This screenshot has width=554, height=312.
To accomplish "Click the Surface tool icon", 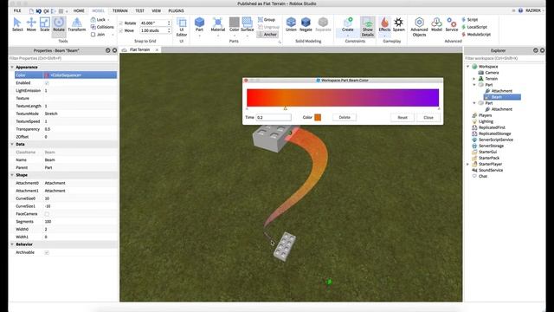I will pyautogui.click(x=248, y=25).
